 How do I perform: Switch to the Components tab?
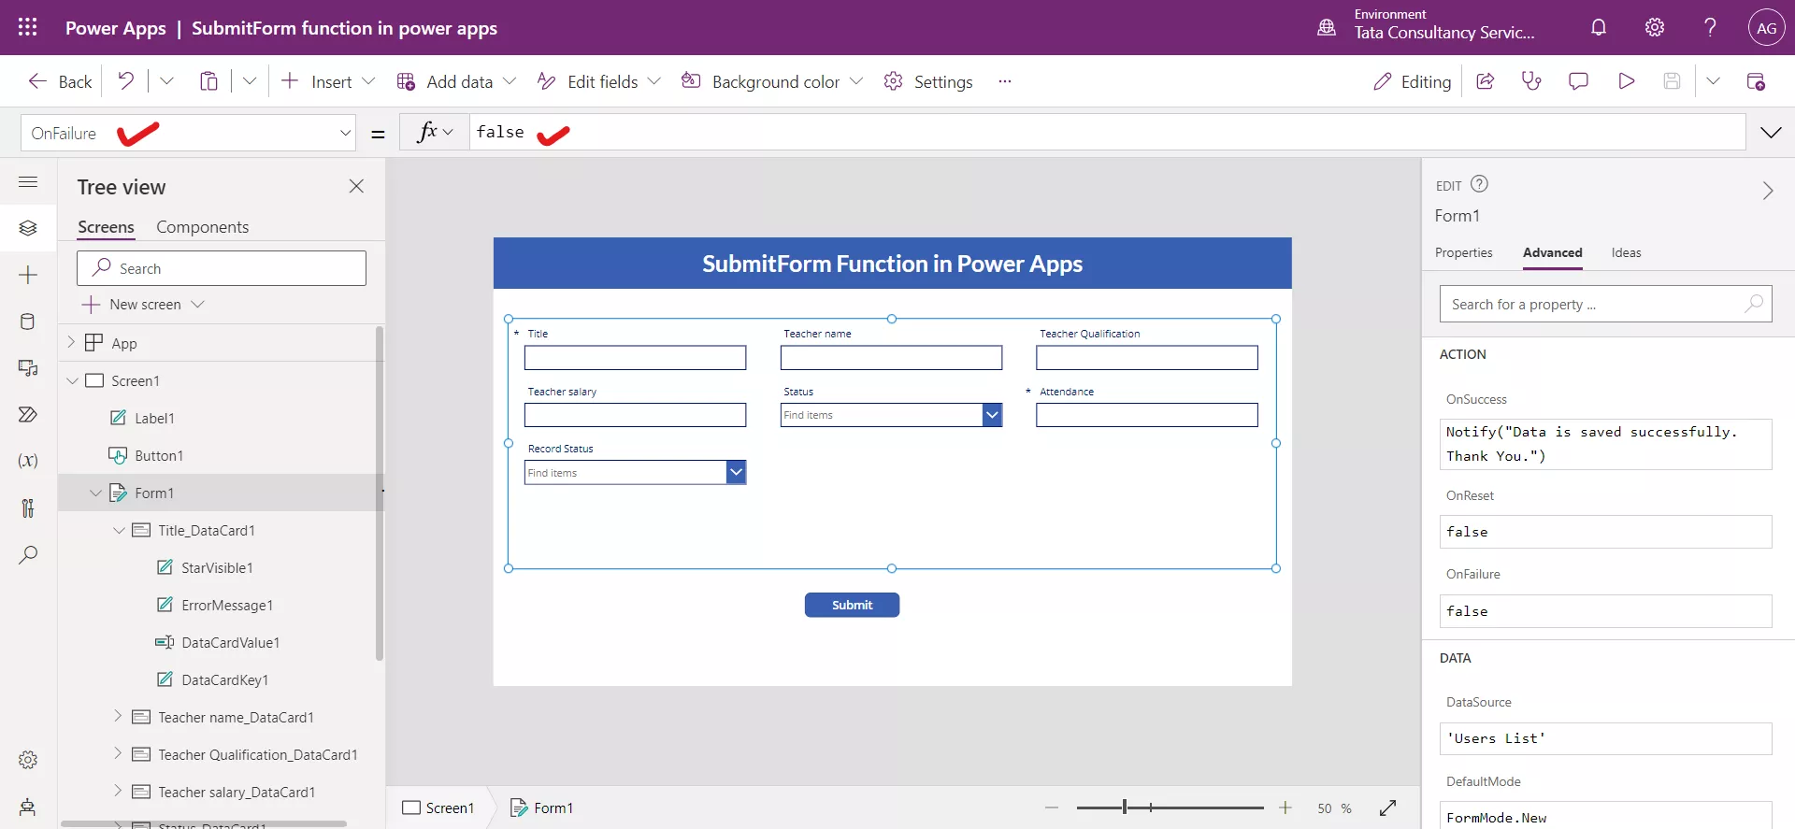tap(202, 227)
